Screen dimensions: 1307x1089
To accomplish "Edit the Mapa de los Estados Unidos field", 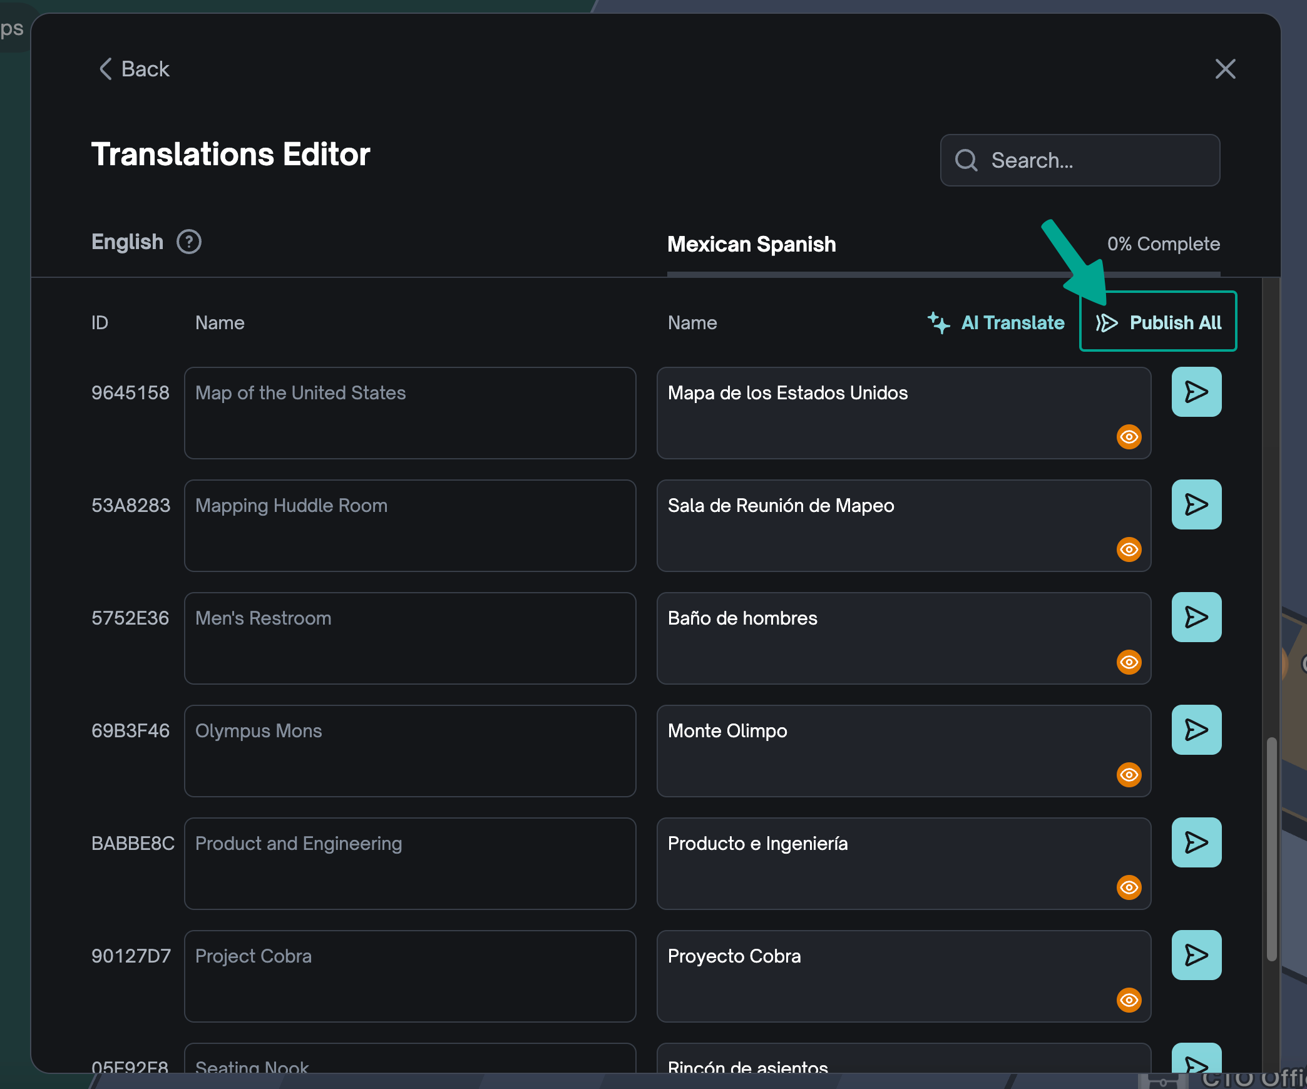I will [x=903, y=413].
